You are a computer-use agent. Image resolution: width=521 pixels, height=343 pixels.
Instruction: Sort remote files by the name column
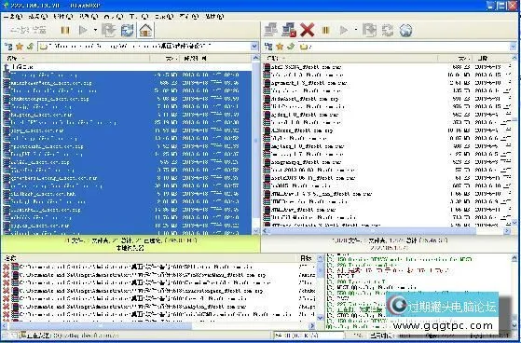coord(350,59)
